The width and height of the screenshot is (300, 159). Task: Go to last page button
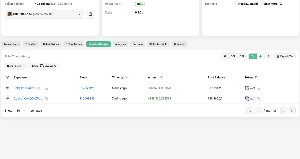[x=292, y=111]
